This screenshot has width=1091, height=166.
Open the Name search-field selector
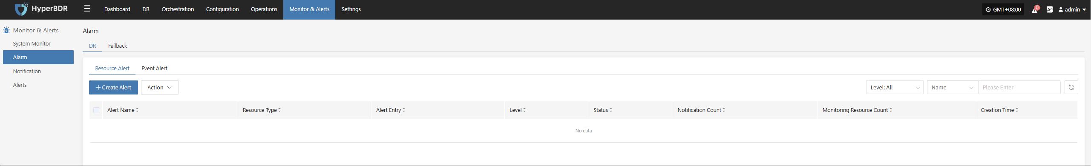(953, 87)
